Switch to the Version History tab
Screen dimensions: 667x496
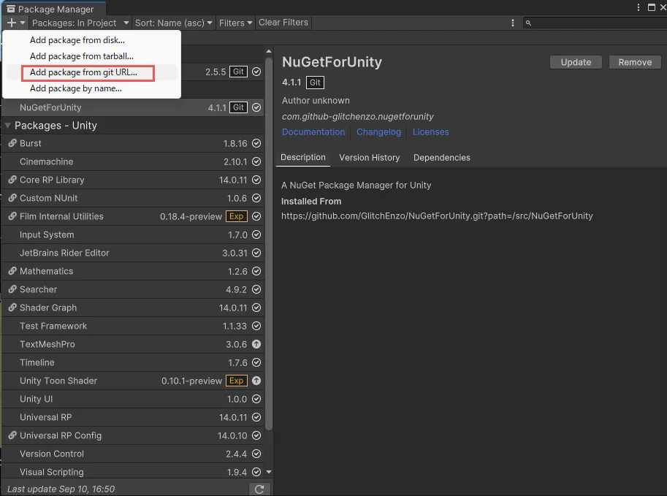point(369,157)
